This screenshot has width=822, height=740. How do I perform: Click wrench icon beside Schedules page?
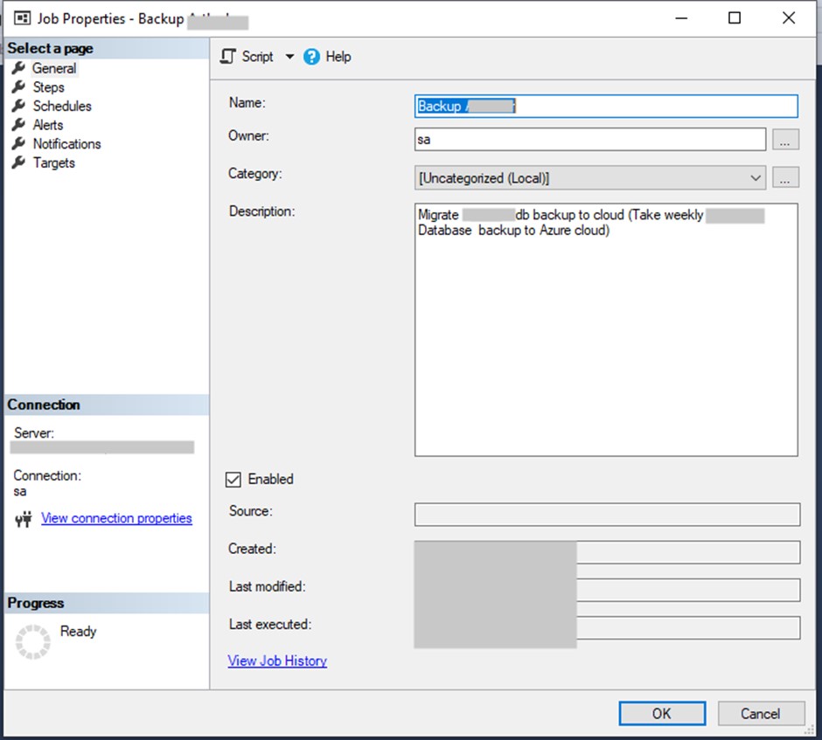[x=18, y=106]
